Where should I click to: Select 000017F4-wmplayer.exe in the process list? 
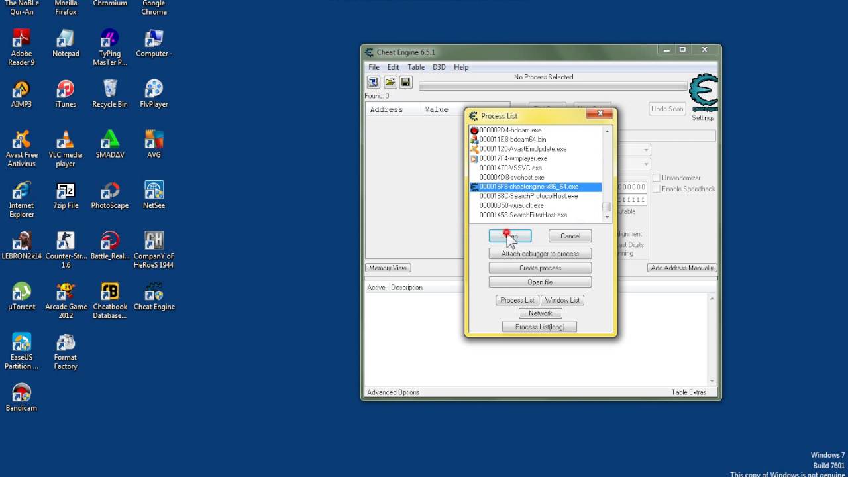[x=535, y=158]
